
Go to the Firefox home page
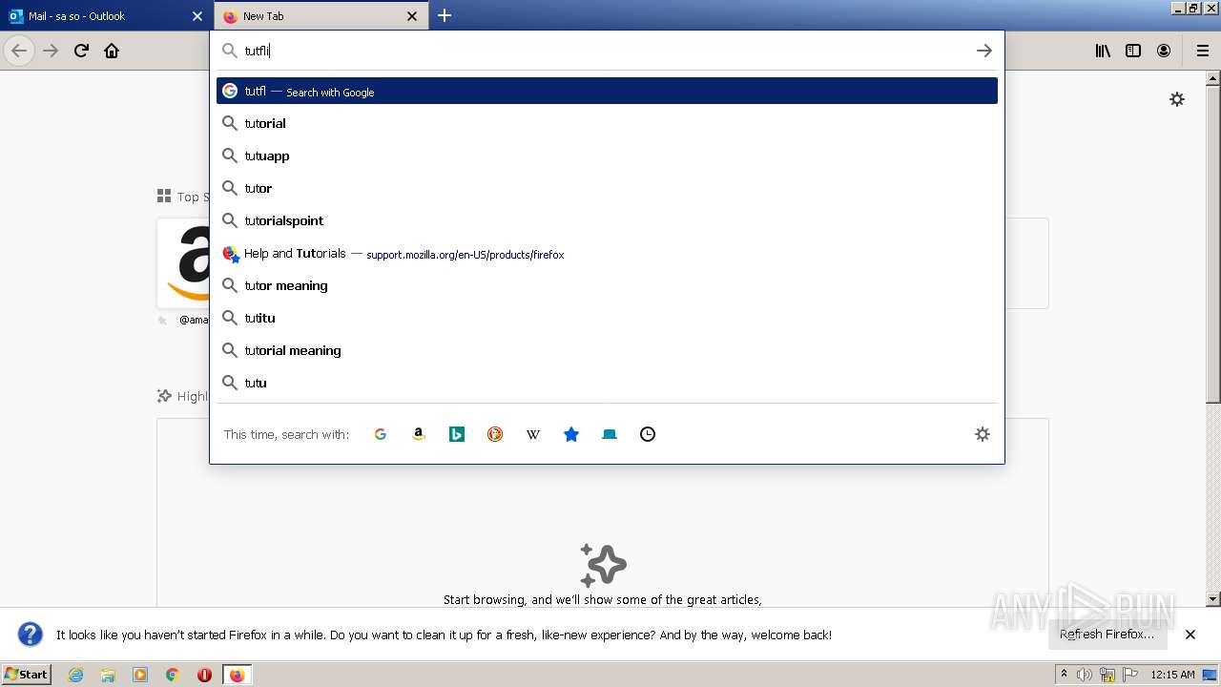112,51
